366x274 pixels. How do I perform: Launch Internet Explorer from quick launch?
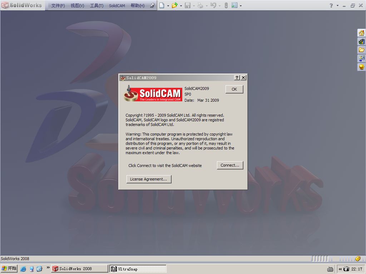click(x=23, y=269)
